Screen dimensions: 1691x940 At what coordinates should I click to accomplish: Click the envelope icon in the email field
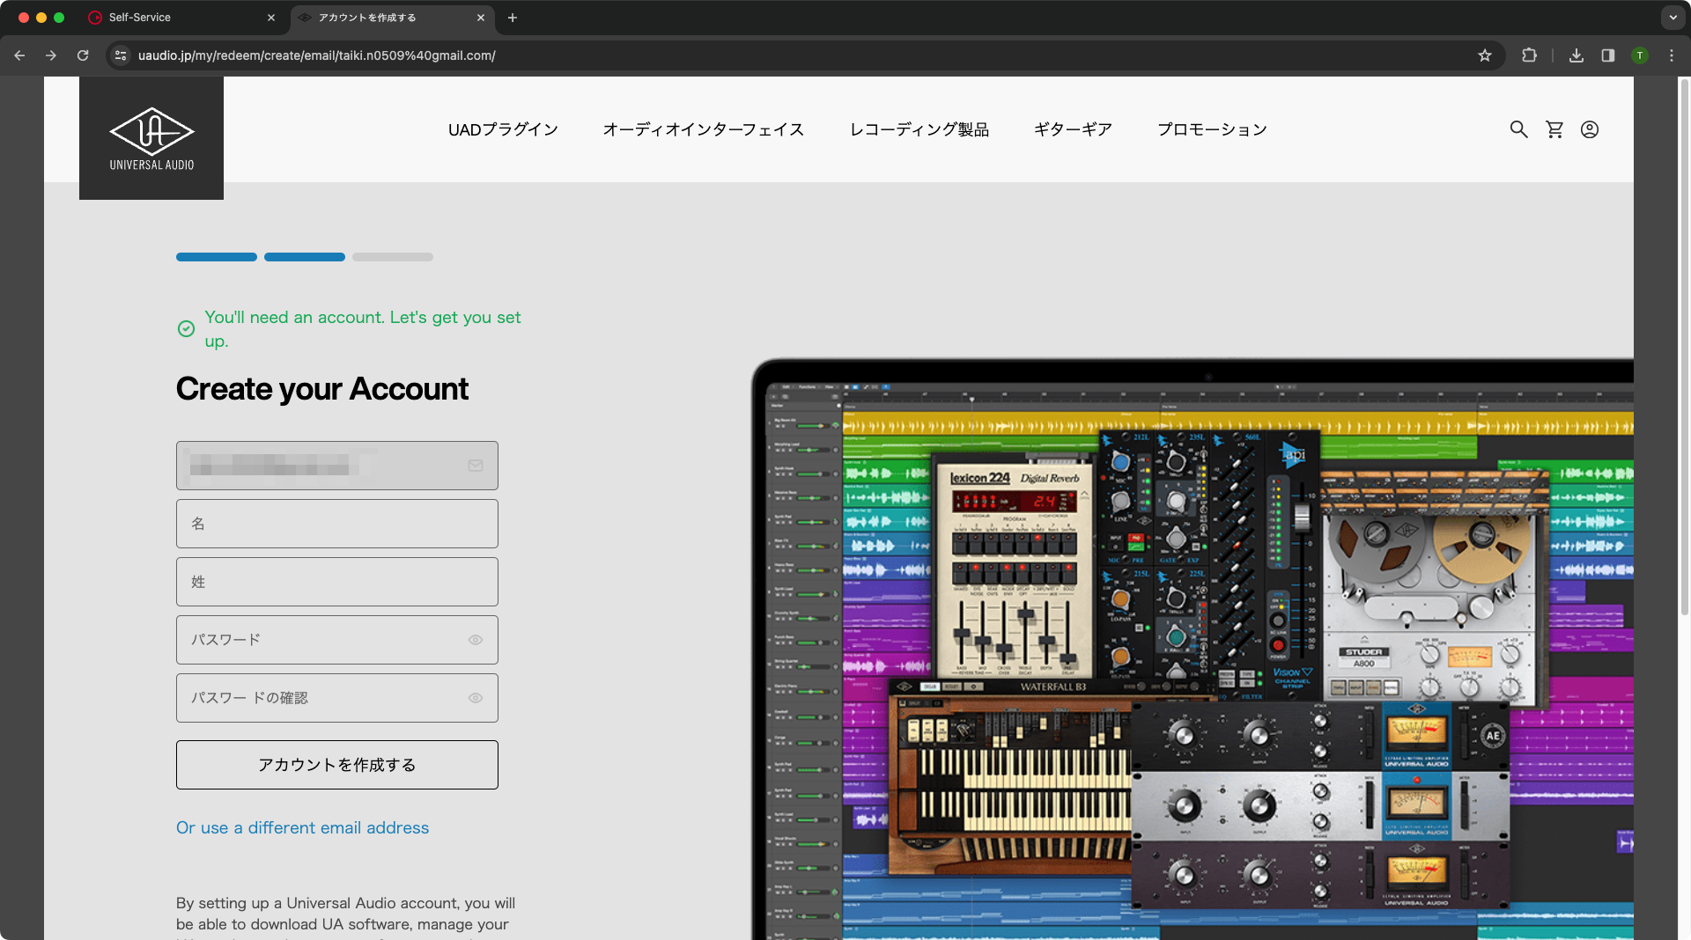476,466
